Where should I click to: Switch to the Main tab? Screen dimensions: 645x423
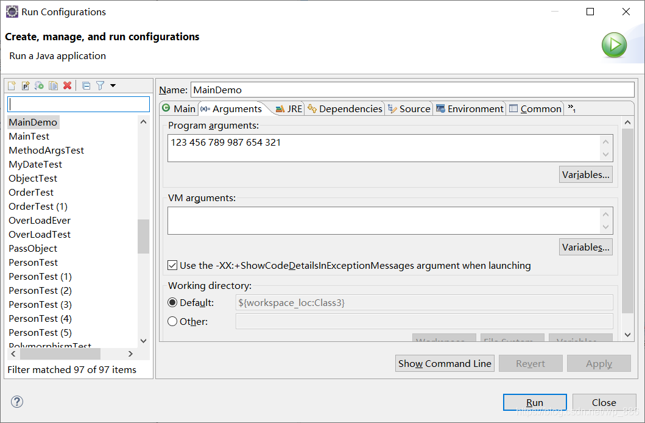(178, 108)
